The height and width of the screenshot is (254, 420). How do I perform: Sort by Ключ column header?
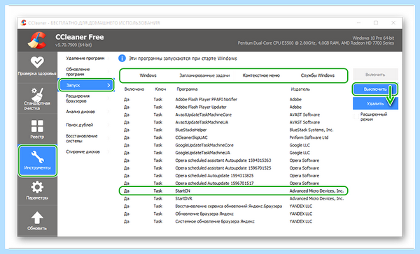(x=160, y=89)
